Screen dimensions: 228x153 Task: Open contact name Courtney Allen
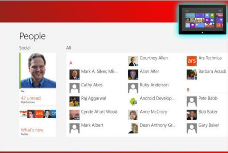click(x=154, y=58)
